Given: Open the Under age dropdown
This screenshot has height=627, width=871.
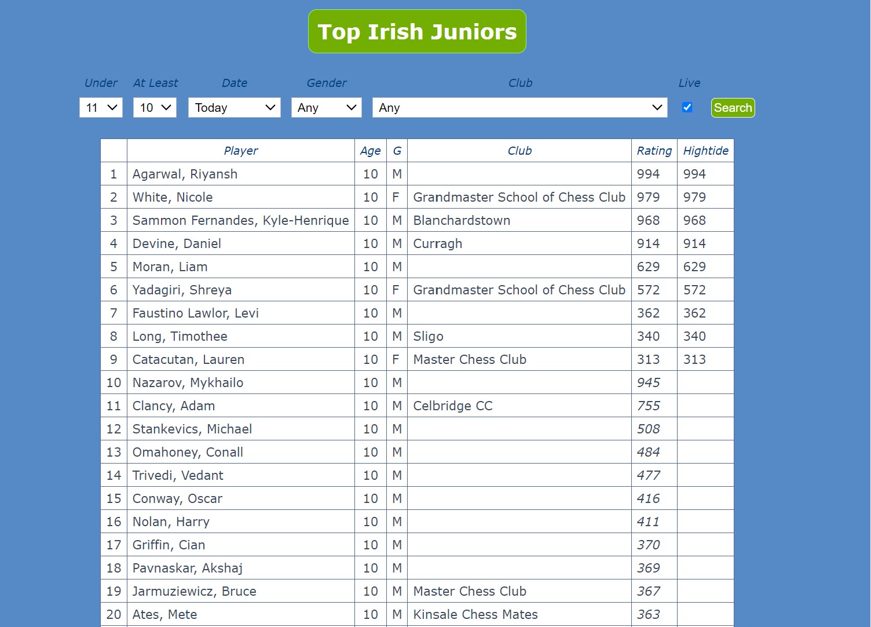Looking at the screenshot, I should [101, 107].
